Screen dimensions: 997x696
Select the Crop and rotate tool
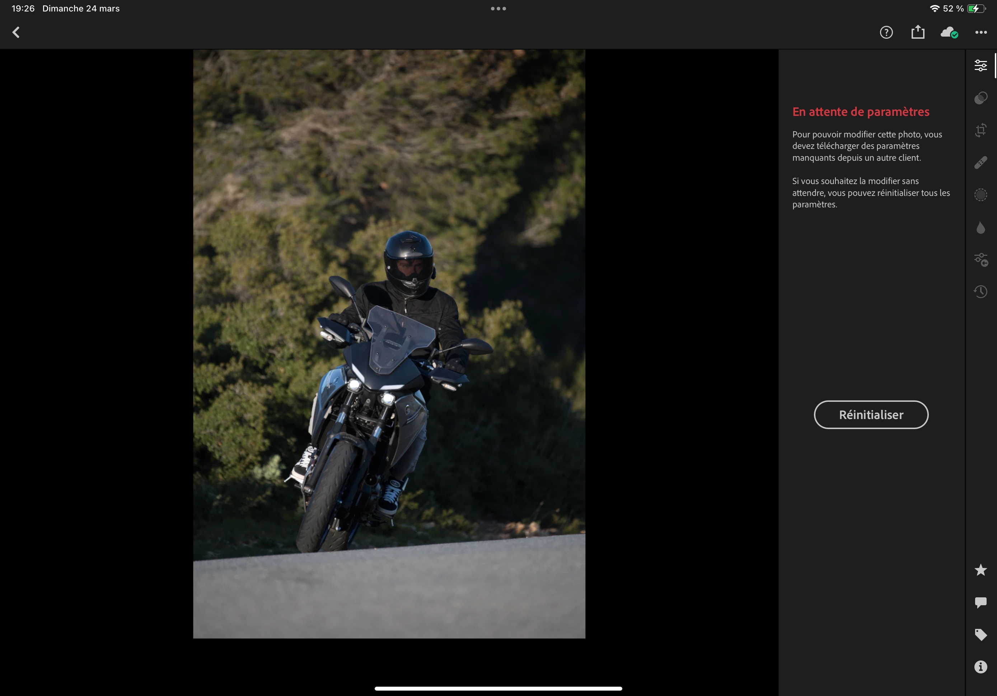(x=980, y=130)
